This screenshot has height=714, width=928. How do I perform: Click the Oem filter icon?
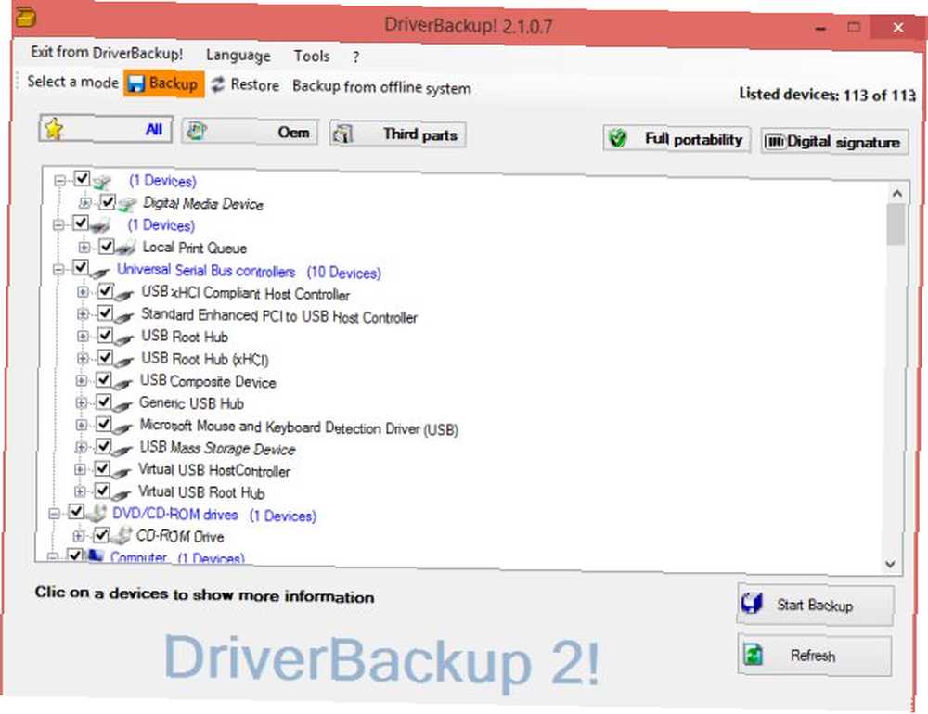197,131
